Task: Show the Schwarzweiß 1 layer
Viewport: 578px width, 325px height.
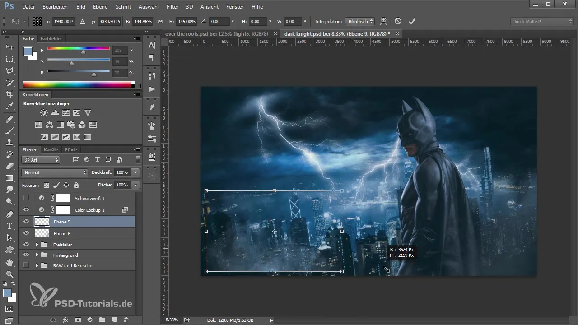Action: point(26,198)
